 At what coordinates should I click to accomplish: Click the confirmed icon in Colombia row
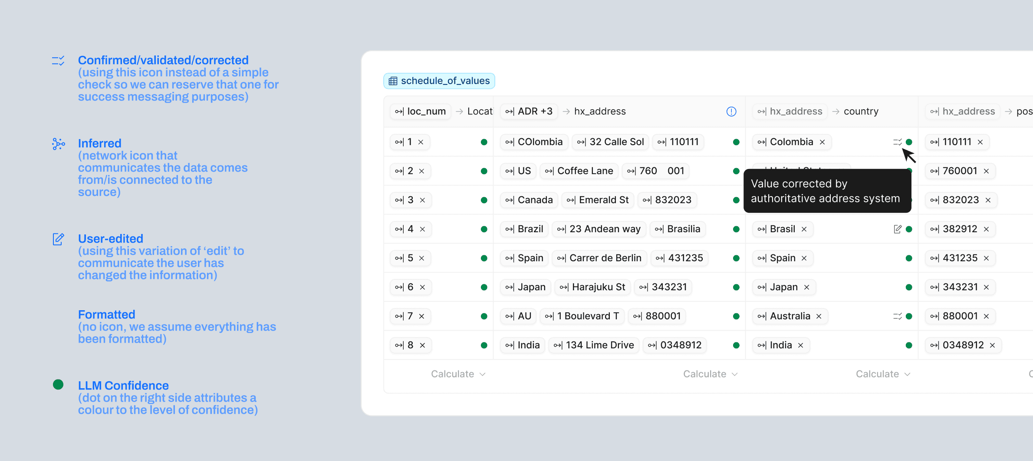point(898,142)
